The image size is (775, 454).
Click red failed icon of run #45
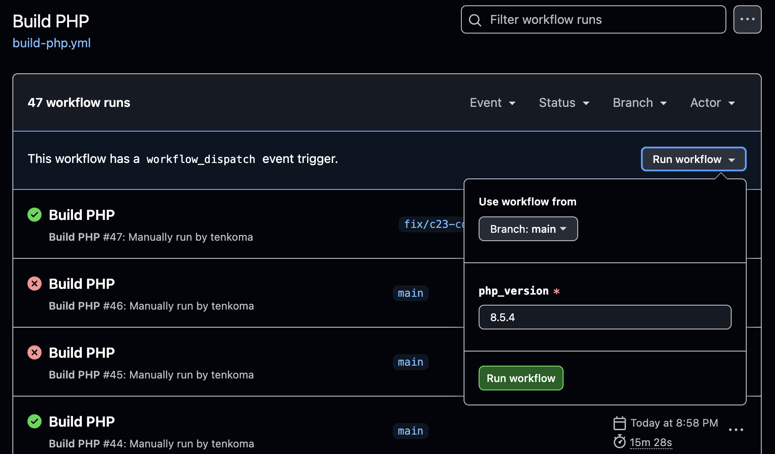point(35,353)
